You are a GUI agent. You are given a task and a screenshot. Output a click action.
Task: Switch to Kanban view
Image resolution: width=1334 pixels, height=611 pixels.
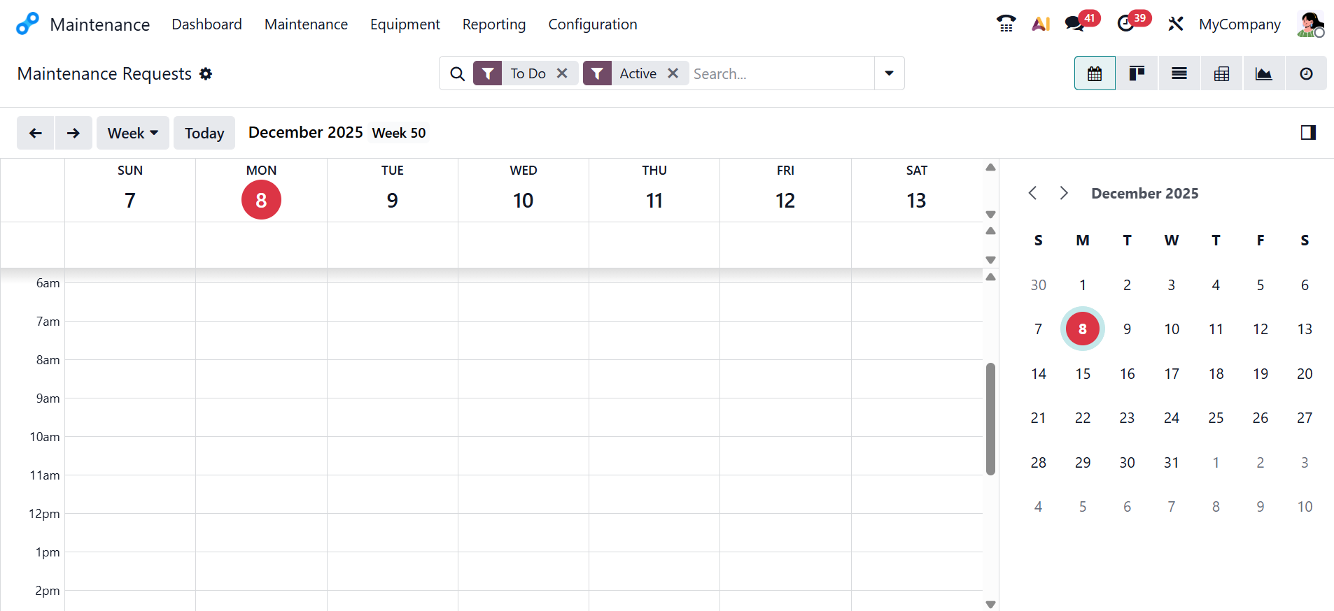pyautogui.click(x=1137, y=73)
